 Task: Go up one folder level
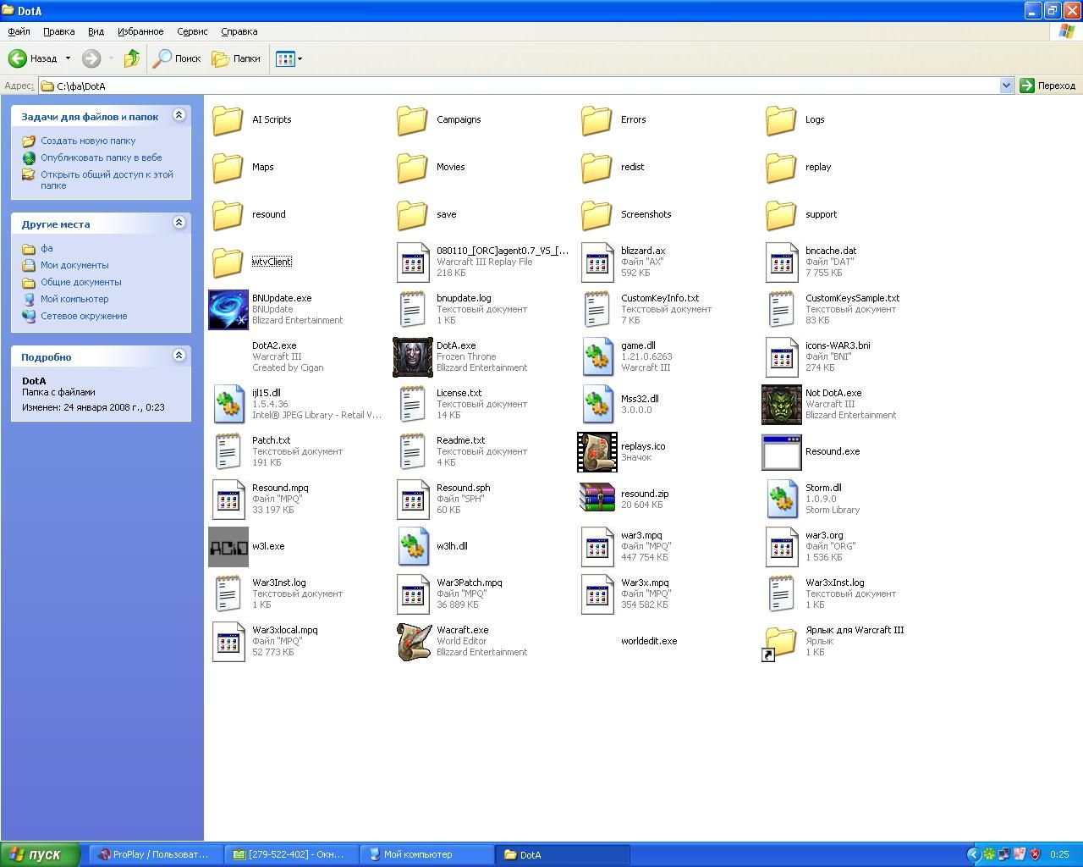coord(131,58)
